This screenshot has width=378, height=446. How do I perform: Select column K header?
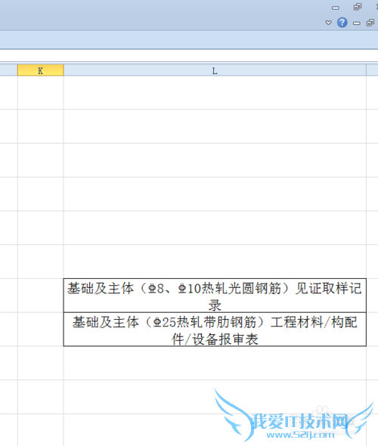click(x=40, y=70)
